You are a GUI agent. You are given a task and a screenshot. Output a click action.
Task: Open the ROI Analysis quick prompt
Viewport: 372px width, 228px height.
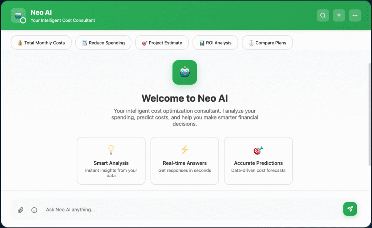215,43
